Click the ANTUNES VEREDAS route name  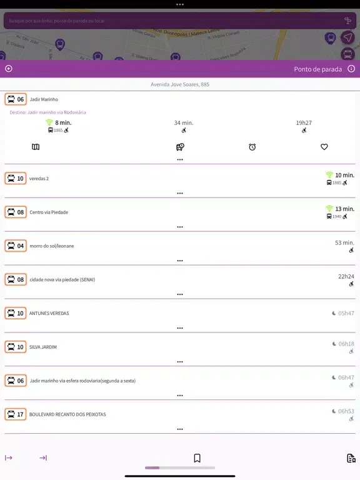coord(49,313)
